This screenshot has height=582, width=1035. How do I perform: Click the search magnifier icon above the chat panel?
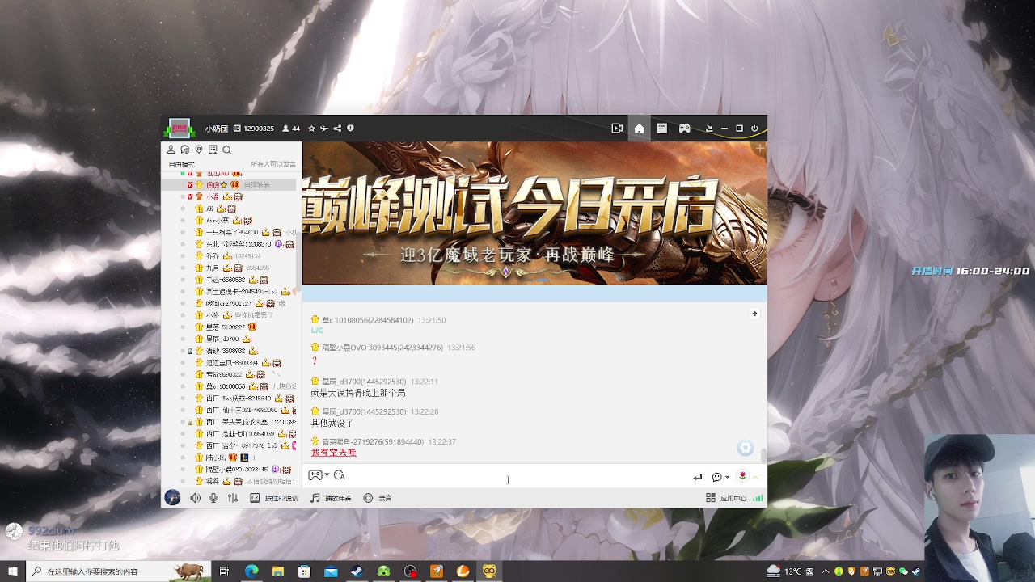coord(226,150)
